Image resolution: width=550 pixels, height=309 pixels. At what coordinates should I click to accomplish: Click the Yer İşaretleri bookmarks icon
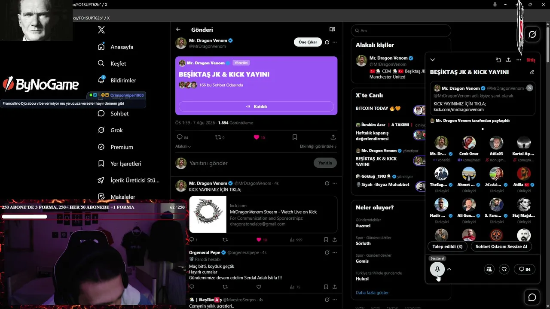(x=101, y=164)
